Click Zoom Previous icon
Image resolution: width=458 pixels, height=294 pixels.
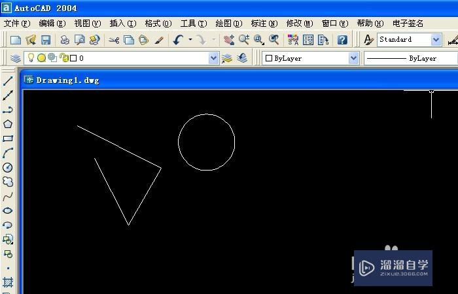coord(274,40)
